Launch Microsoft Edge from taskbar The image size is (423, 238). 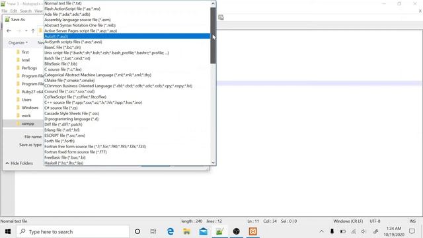click(x=171, y=231)
